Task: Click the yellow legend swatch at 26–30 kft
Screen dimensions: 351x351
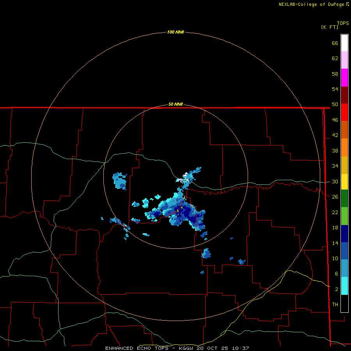Action: [x=344, y=182]
